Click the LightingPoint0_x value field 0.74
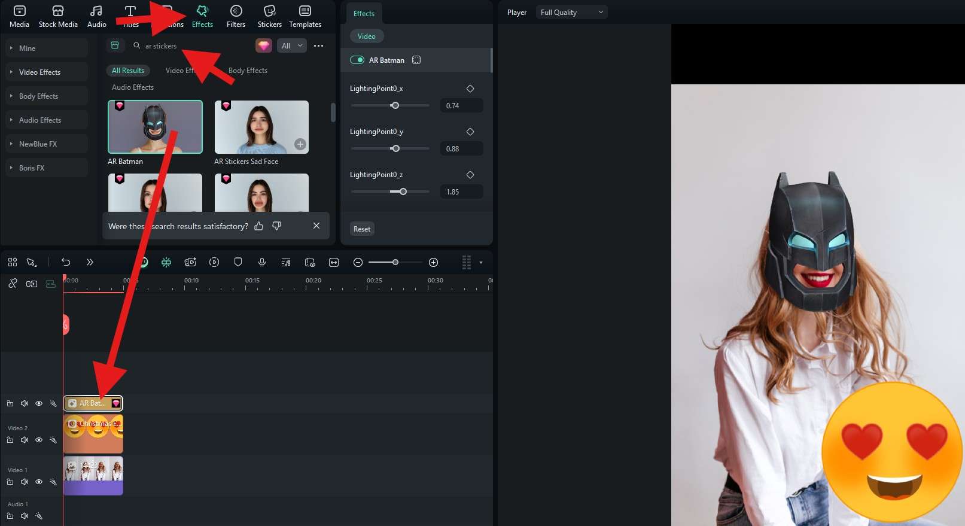The image size is (965, 526). (x=461, y=105)
